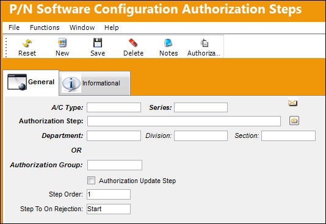The width and height of the screenshot is (326, 224).
Task: Click the toolbar drag handle dots
Action: [x=6, y=48]
